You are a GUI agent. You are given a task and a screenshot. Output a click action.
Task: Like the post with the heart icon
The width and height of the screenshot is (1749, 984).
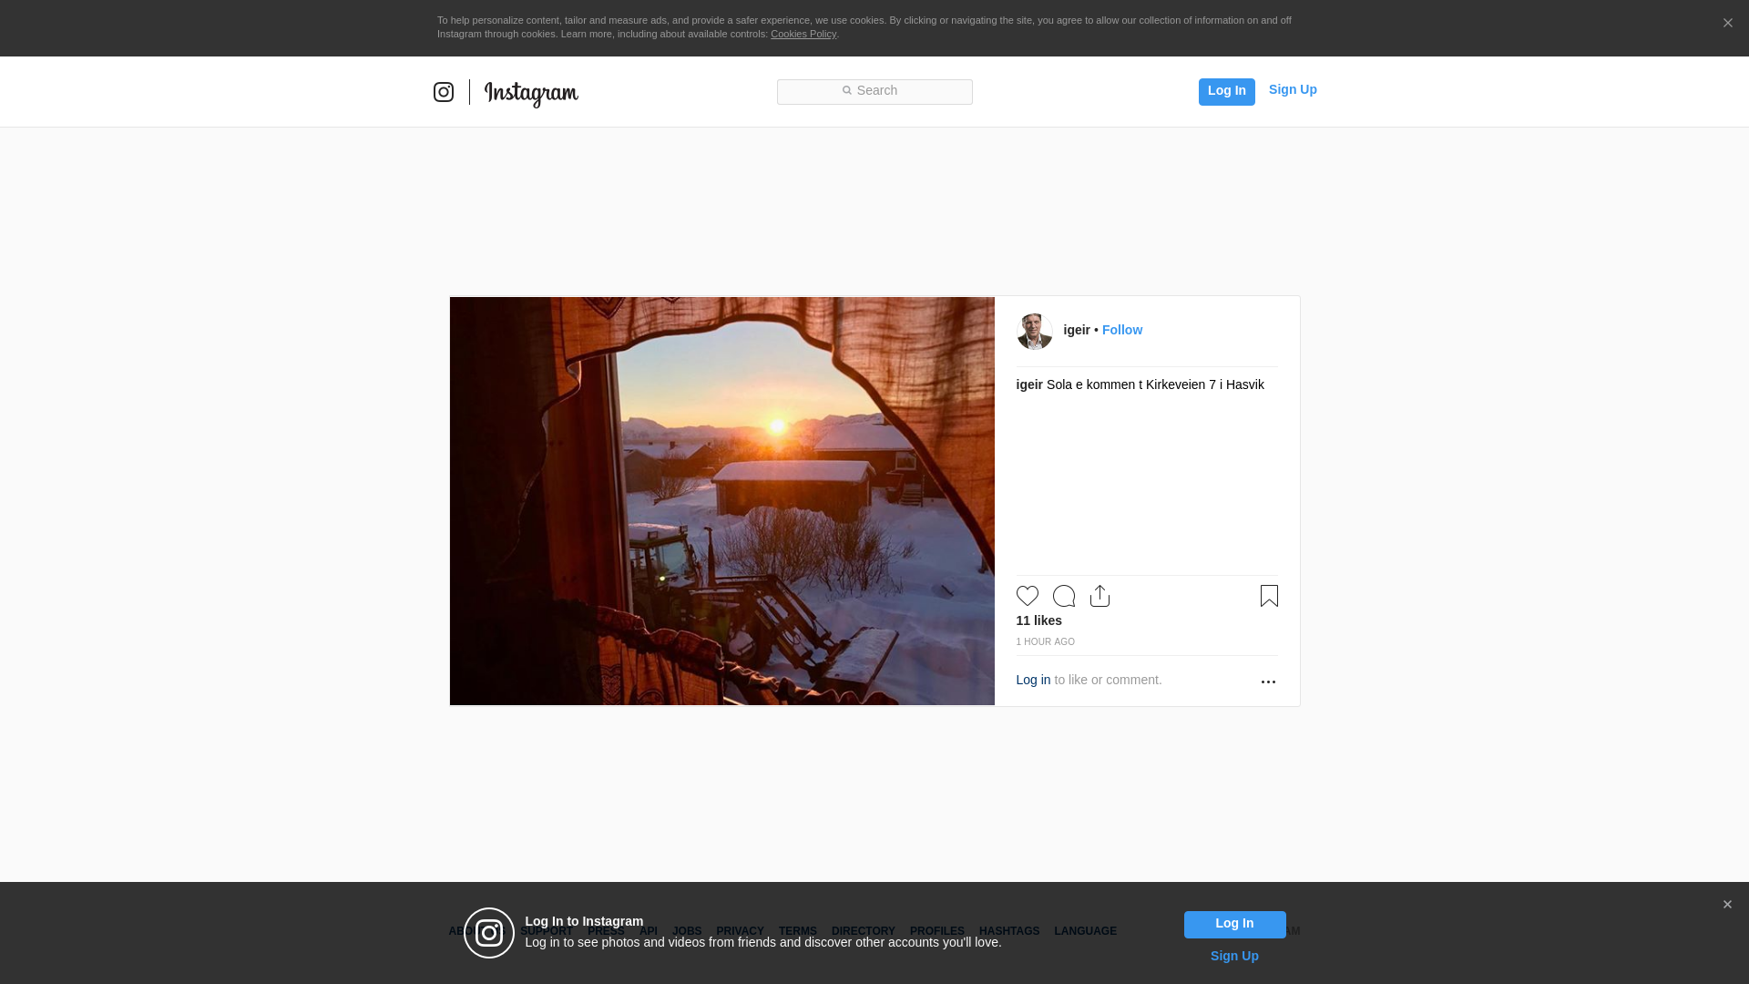point(1027,596)
